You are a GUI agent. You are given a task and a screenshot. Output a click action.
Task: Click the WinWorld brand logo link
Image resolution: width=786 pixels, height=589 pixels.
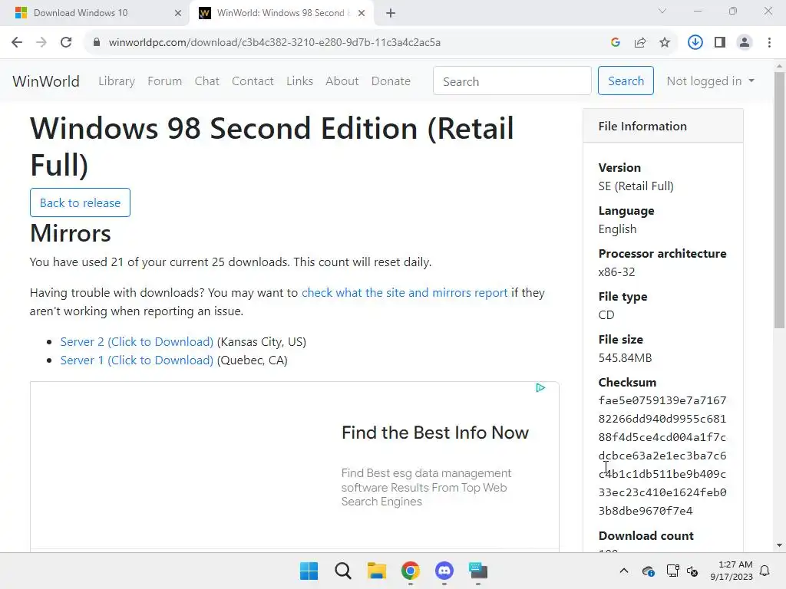(45, 81)
